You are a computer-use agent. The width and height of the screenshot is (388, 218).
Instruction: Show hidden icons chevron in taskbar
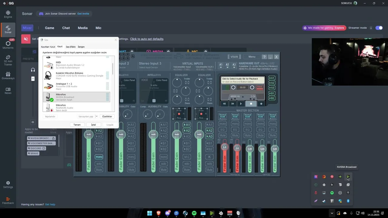point(332,213)
